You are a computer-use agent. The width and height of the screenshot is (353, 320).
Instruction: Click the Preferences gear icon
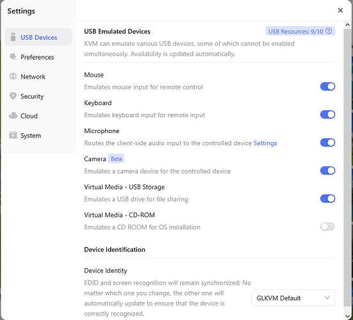coord(13,57)
